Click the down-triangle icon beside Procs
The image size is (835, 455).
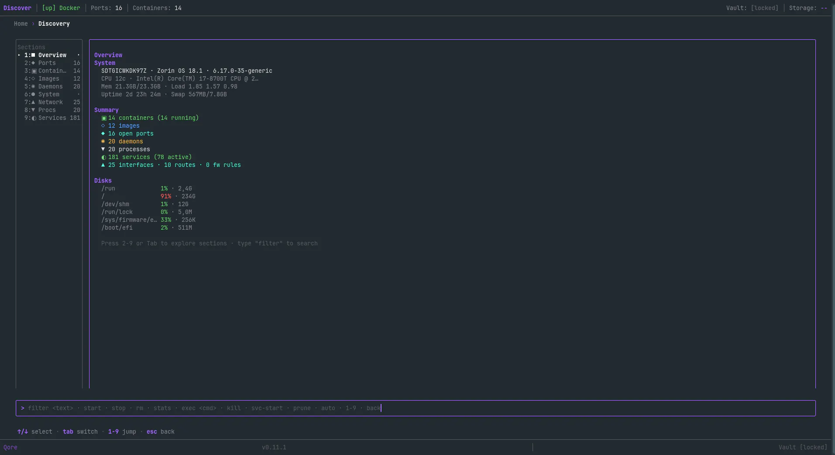33,110
